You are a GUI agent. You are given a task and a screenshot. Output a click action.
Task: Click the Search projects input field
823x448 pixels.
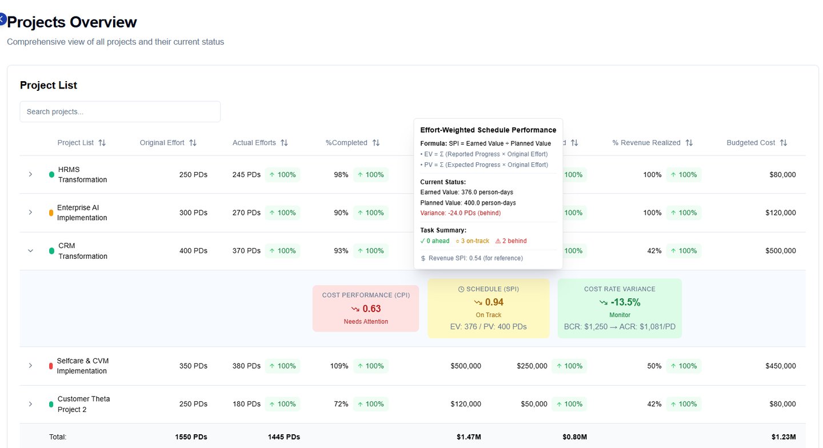point(120,112)
